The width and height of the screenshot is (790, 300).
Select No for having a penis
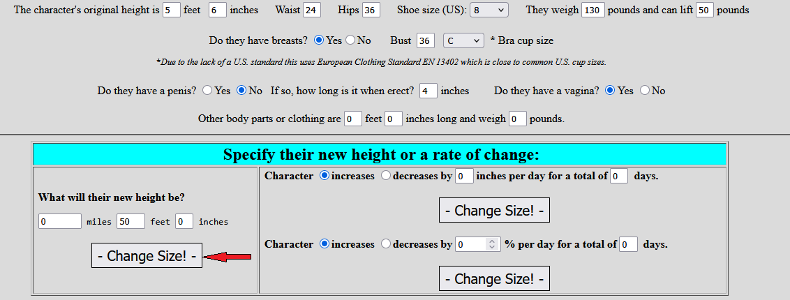pyautogui.click(x=241, y=91)
